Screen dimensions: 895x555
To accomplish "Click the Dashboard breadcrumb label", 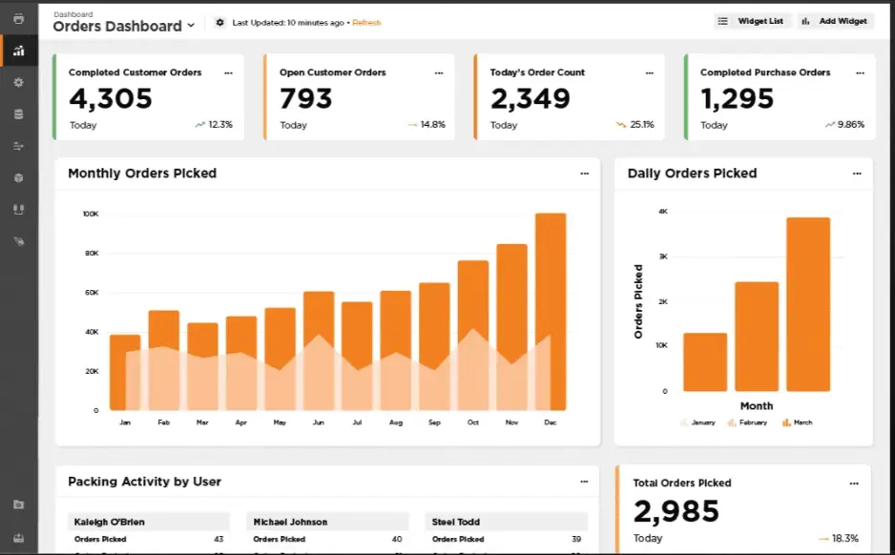I will pyautogui.click(x=73, y=14).
